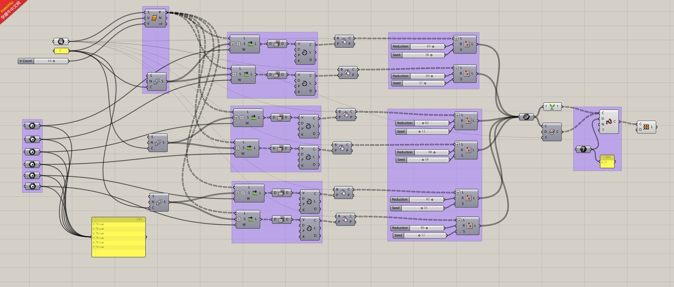
Task: Select the topmost curve parameter in the left purple group
Action: coord(32,126)
